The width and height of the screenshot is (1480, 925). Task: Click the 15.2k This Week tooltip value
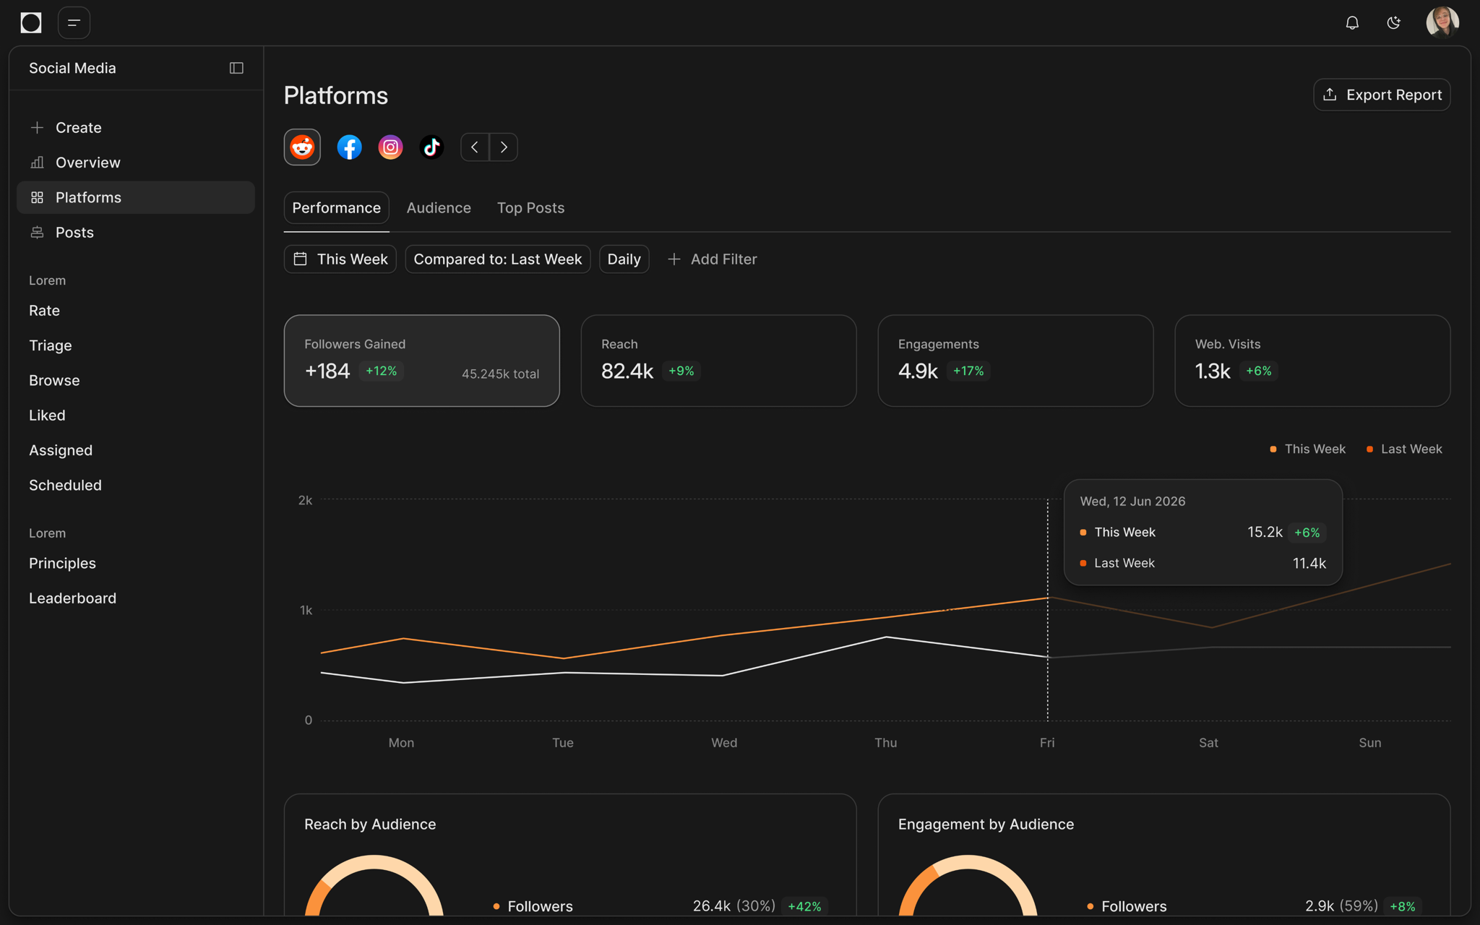click(1265, 532)
